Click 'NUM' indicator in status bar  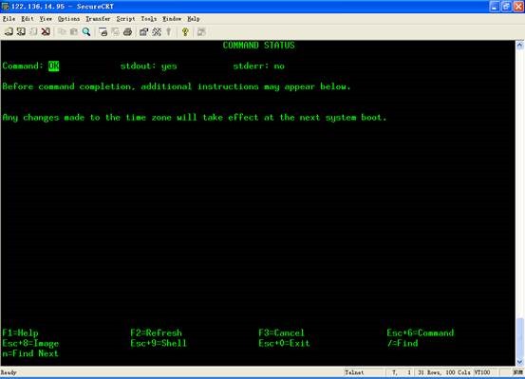pyautogui.click(x=517, y=372)
